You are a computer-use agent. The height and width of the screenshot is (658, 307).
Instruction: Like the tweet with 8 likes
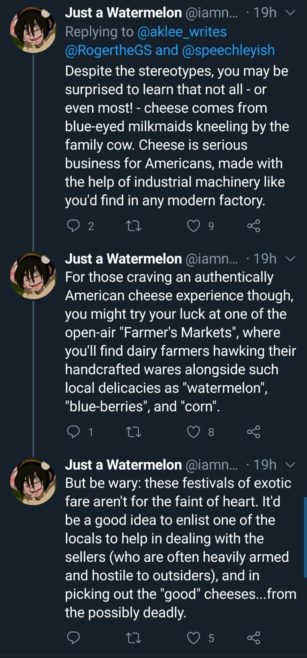(194, 432)
